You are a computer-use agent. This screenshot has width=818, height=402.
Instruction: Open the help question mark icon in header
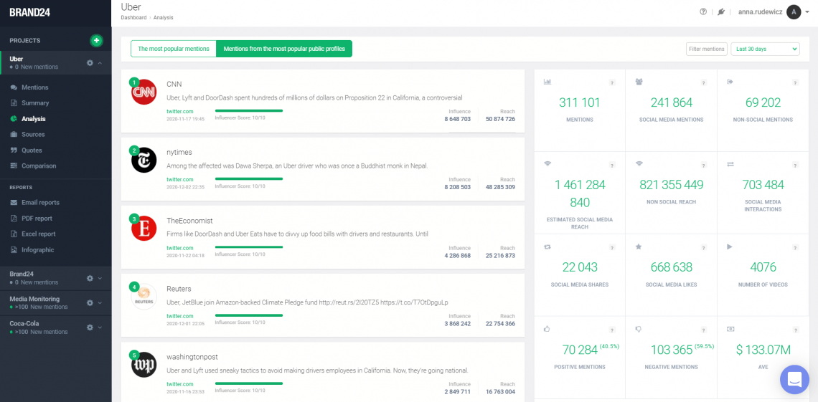click(703, 11)
